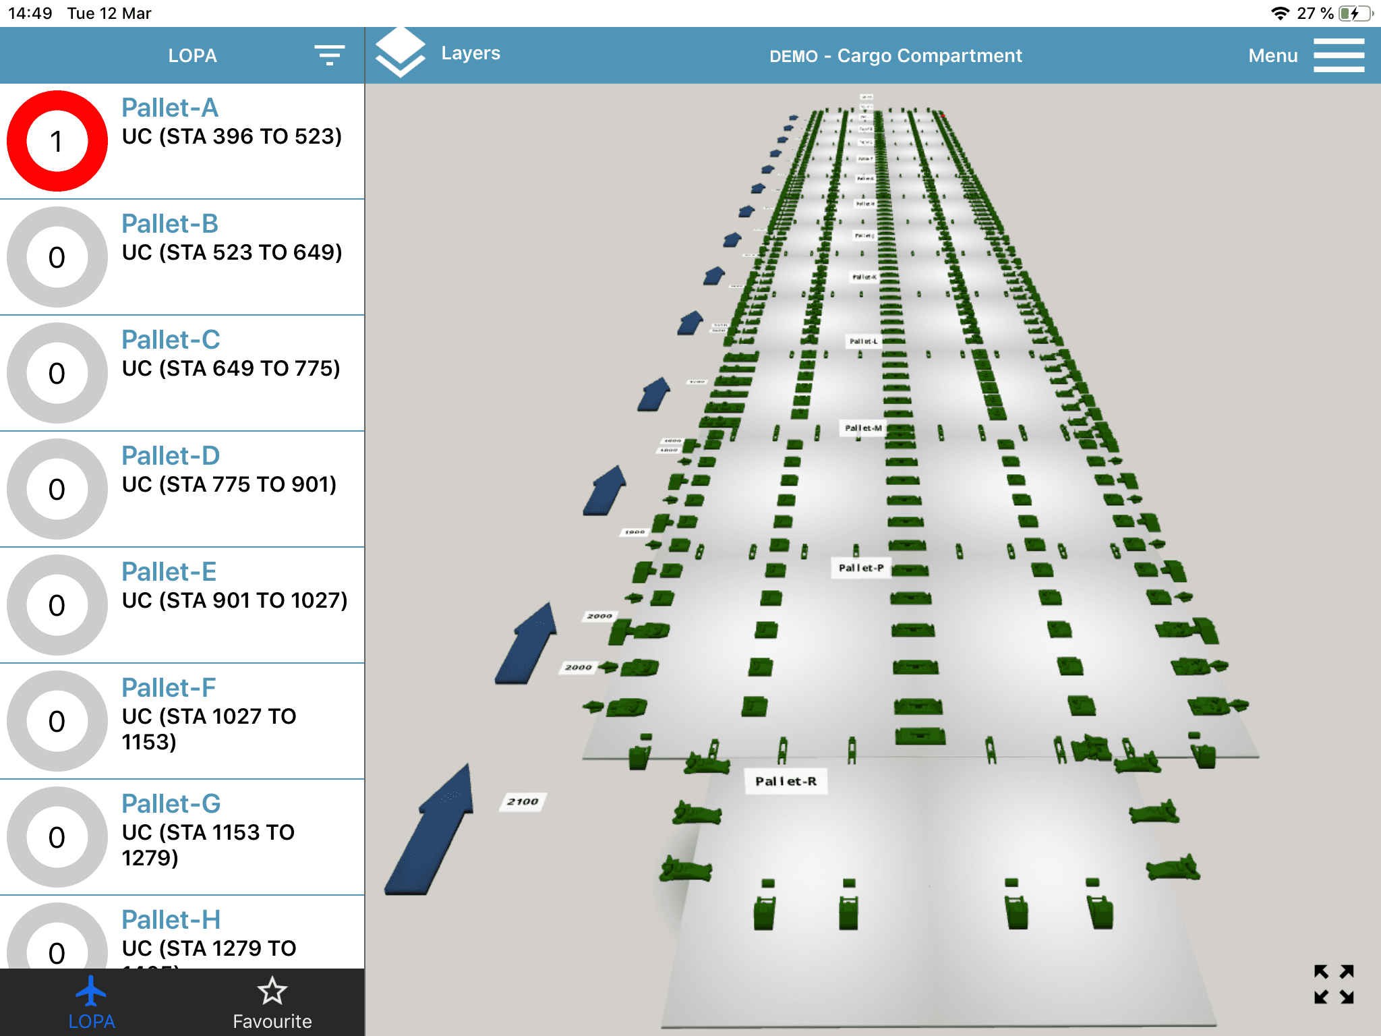
Task: Tap the LOPA airplane tab icon
Action: click(x=91, y=991)
